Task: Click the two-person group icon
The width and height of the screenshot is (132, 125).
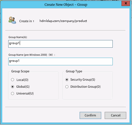Action: 12,20
